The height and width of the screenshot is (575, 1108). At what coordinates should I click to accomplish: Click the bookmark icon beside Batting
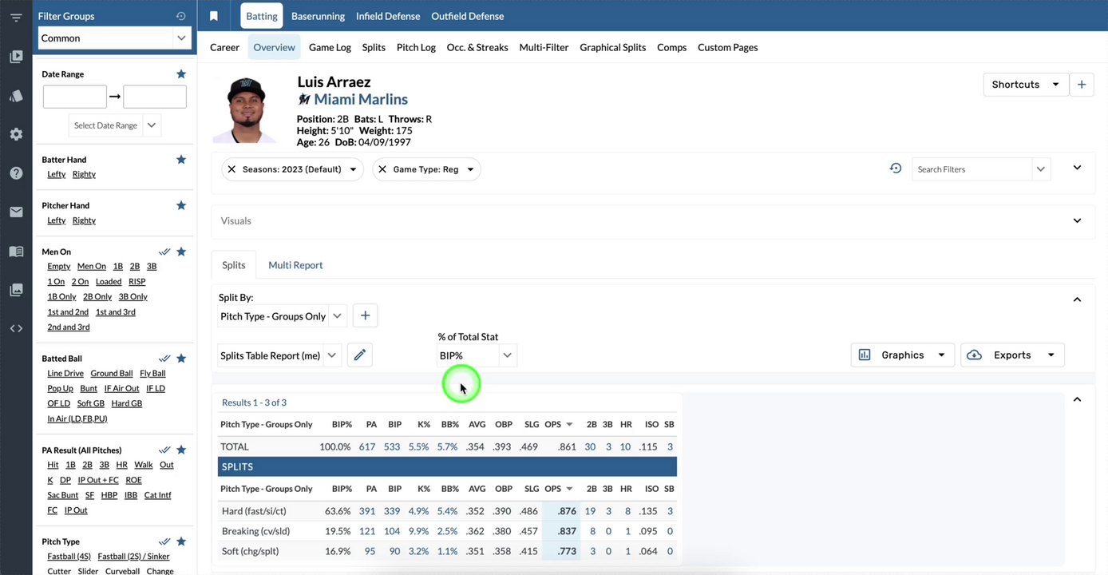point(214,16)
